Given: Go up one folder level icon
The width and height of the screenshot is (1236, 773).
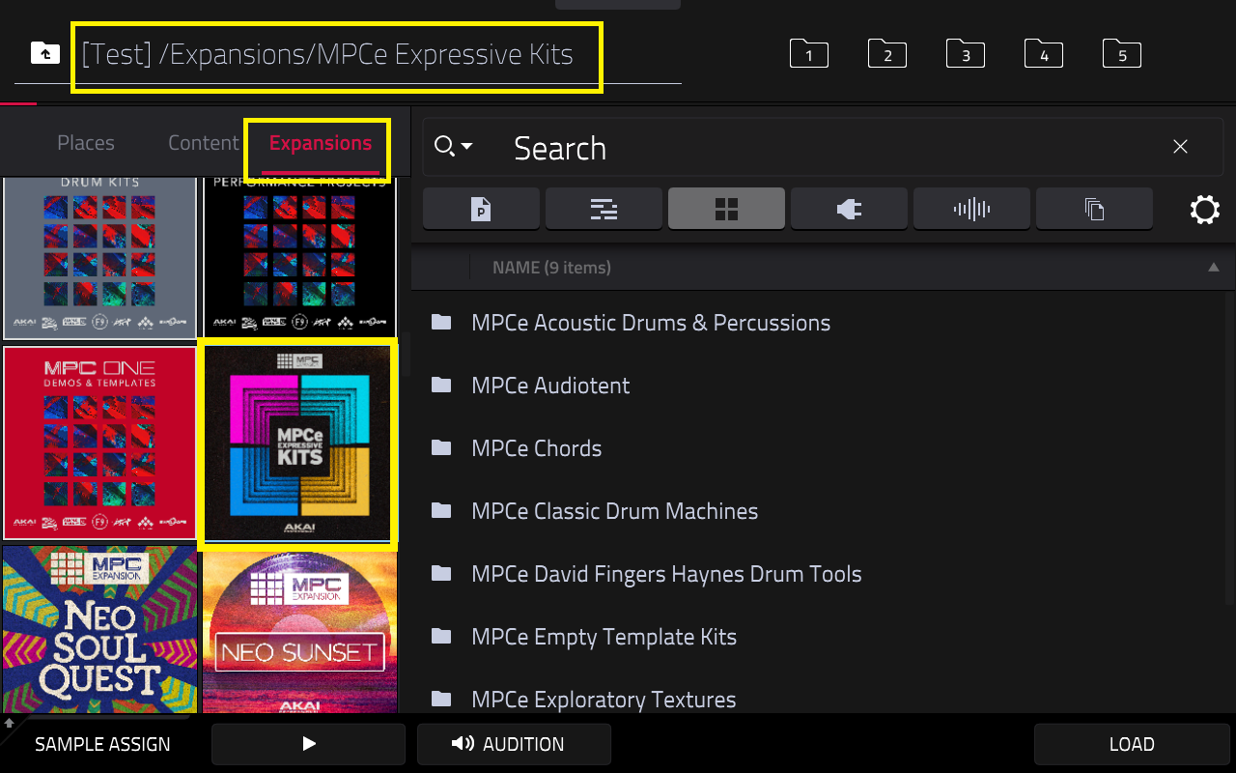Looking at the screenshot, I should point(44,52).
